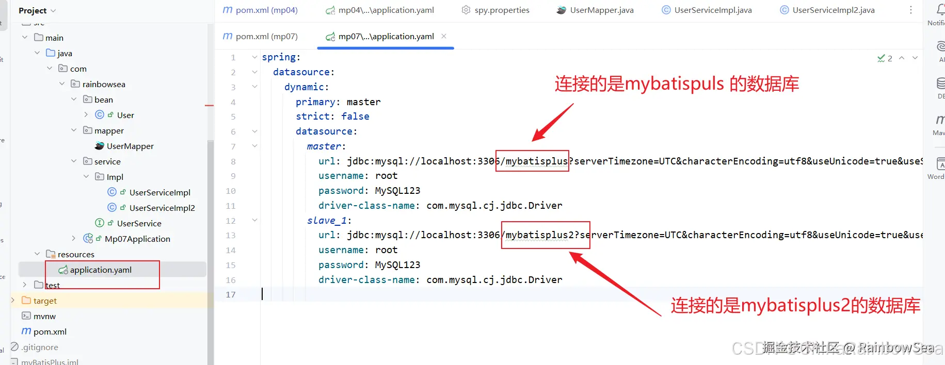Go to previous highlighted problem arrow
This screenshot has height=365, width=945.
(902, 58)
